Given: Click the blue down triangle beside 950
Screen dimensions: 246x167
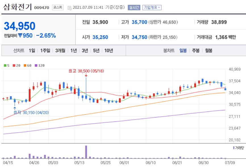Looking at the screenshot, I should [20, 36].
